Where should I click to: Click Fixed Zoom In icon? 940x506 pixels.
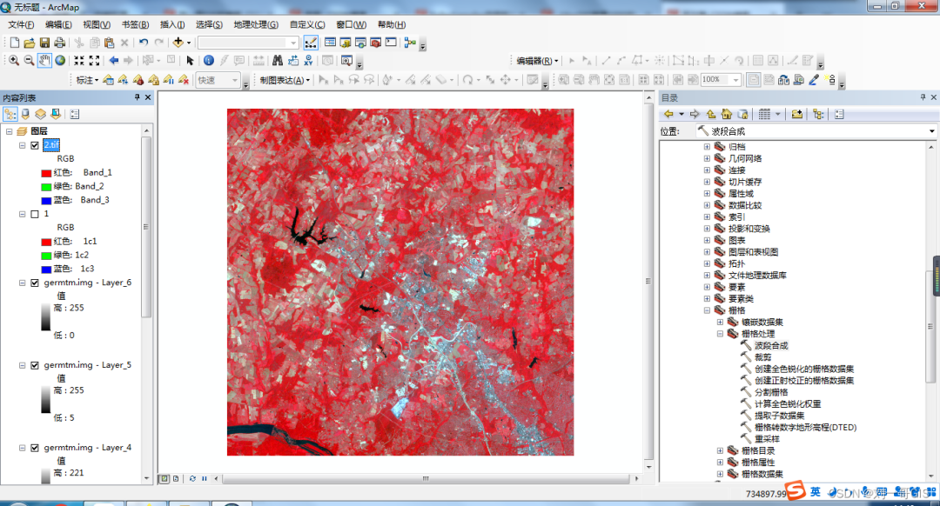pos(79,61)
